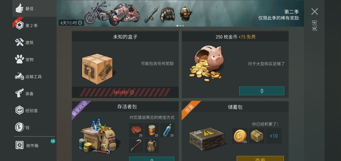This screenshot has width=341, height=161.
Task: Click the yellow 查看 button in 储蓄包
Action: (x=260, y=158)
